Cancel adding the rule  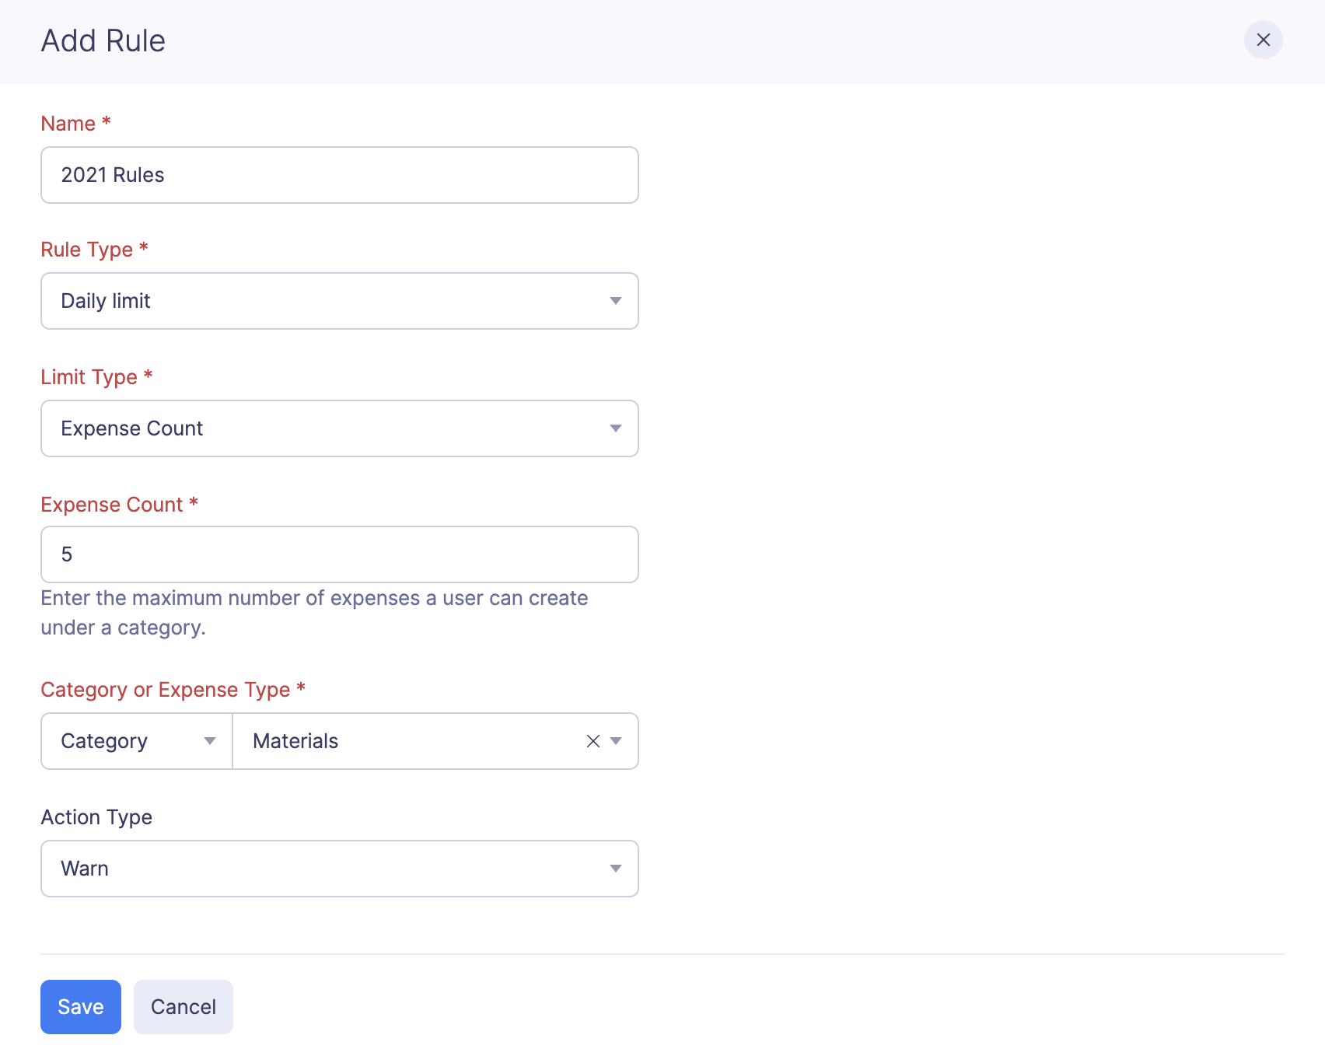tap(184, 1007)
